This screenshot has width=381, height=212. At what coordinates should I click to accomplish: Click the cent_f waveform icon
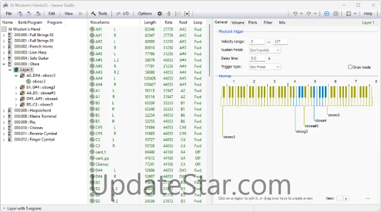92,152
